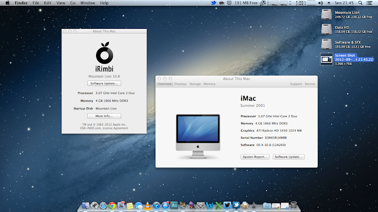Switch to the Memory tab
This screenshot has height=212, width=378.
tap(209, 84)
